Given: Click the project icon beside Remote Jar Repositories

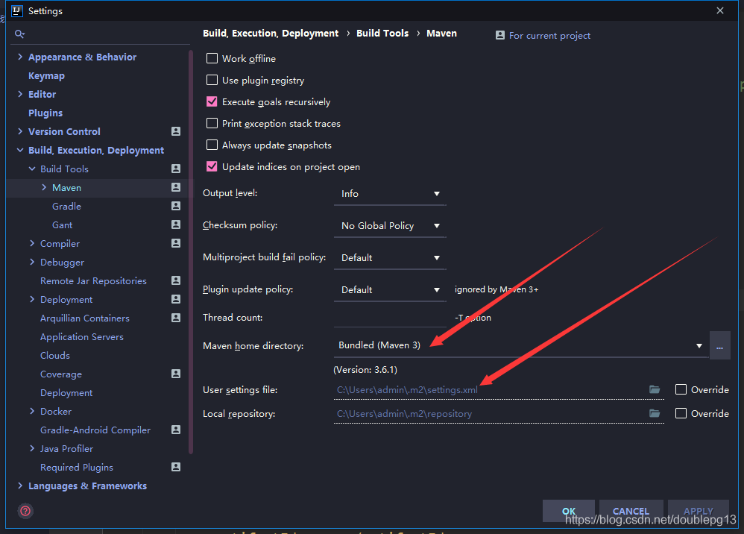Looking at the screenshot, I should point(176,280).
